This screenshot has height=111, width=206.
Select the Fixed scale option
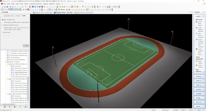(x=2, y=32)
